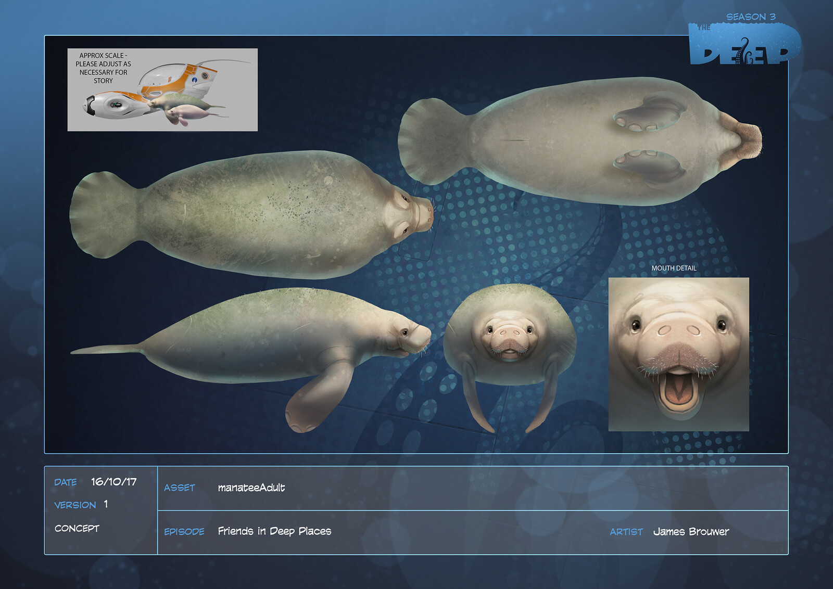Click the approx scale reference thumbnail

pyautogui.click(x=162, y=89)
